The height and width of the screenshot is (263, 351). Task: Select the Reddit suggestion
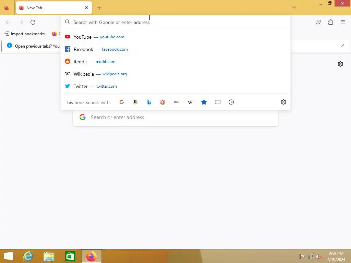tap(175, 62)
